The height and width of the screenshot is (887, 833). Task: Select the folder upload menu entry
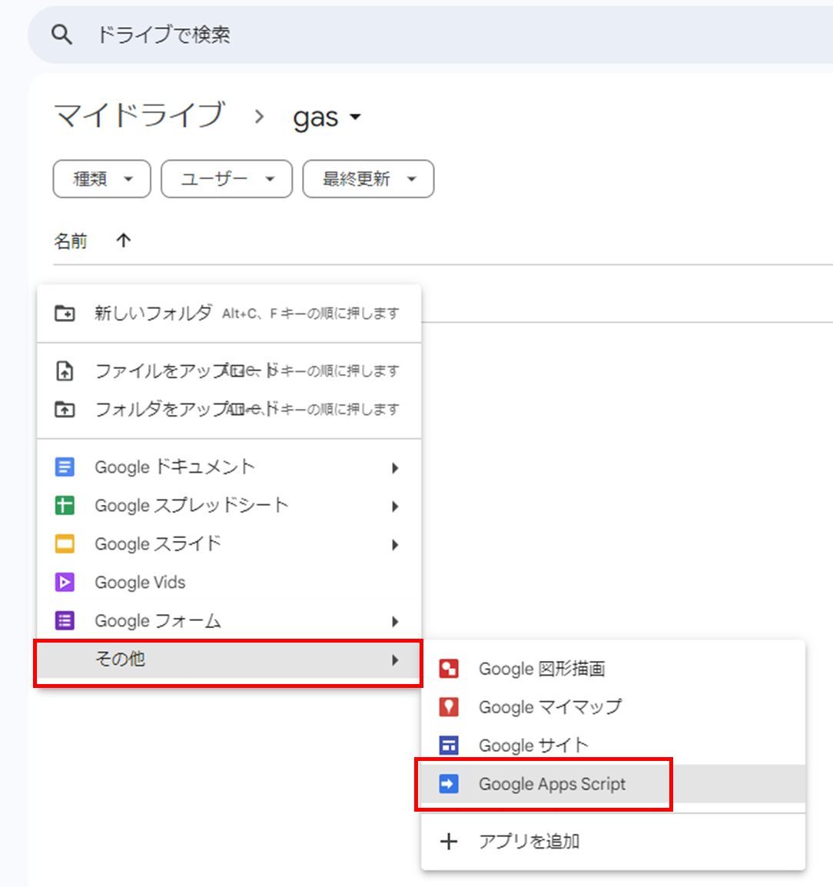tap(229, 409)
